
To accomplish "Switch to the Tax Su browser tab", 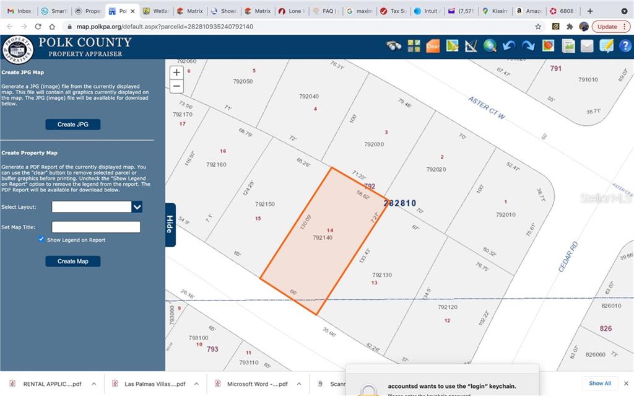I will (x=393, y=11).
